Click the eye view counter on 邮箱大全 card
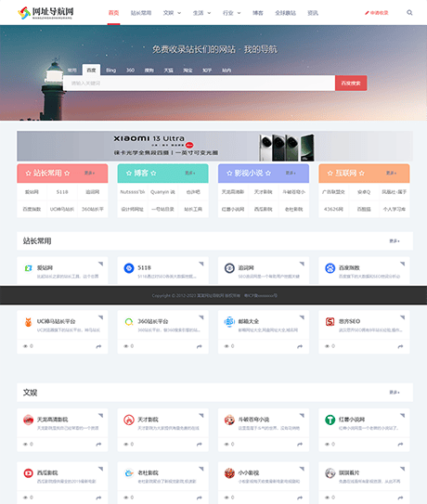Image resolution: width=427 pixels, height=504 pixels. click(x=229, y=346)
